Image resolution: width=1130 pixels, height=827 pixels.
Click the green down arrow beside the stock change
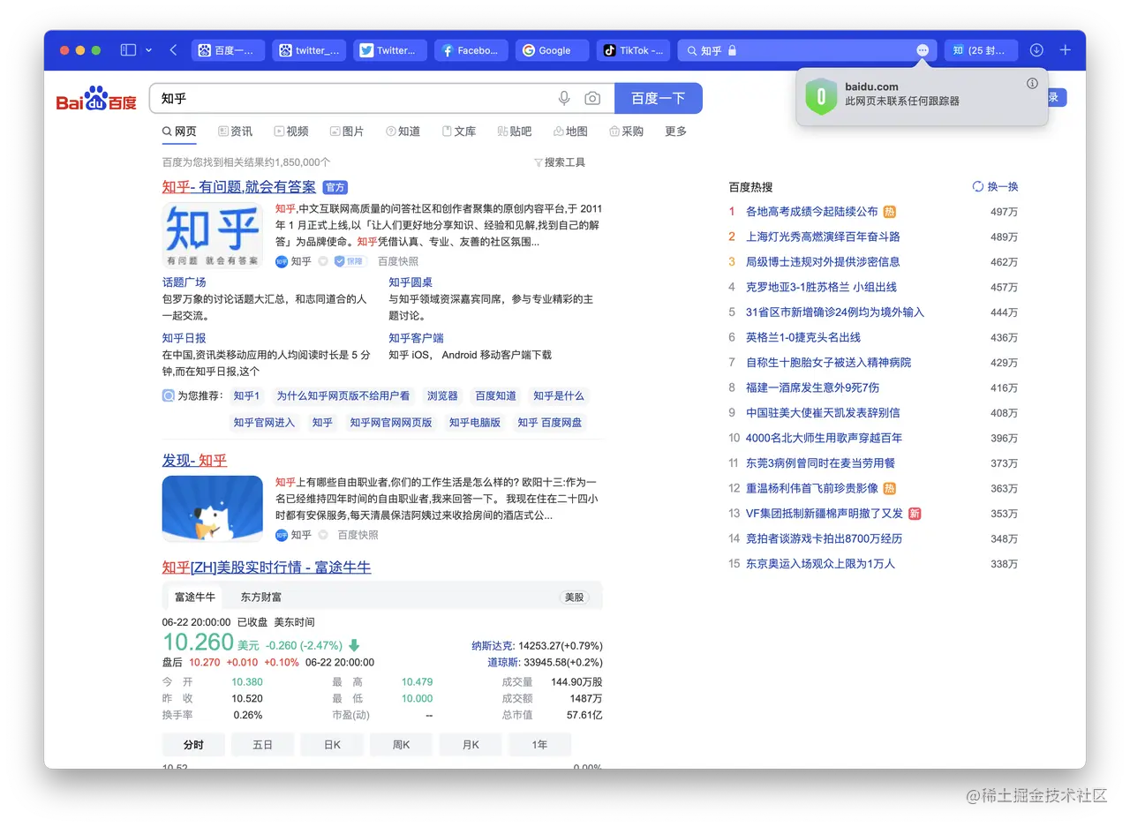click(x=355, y=645)
